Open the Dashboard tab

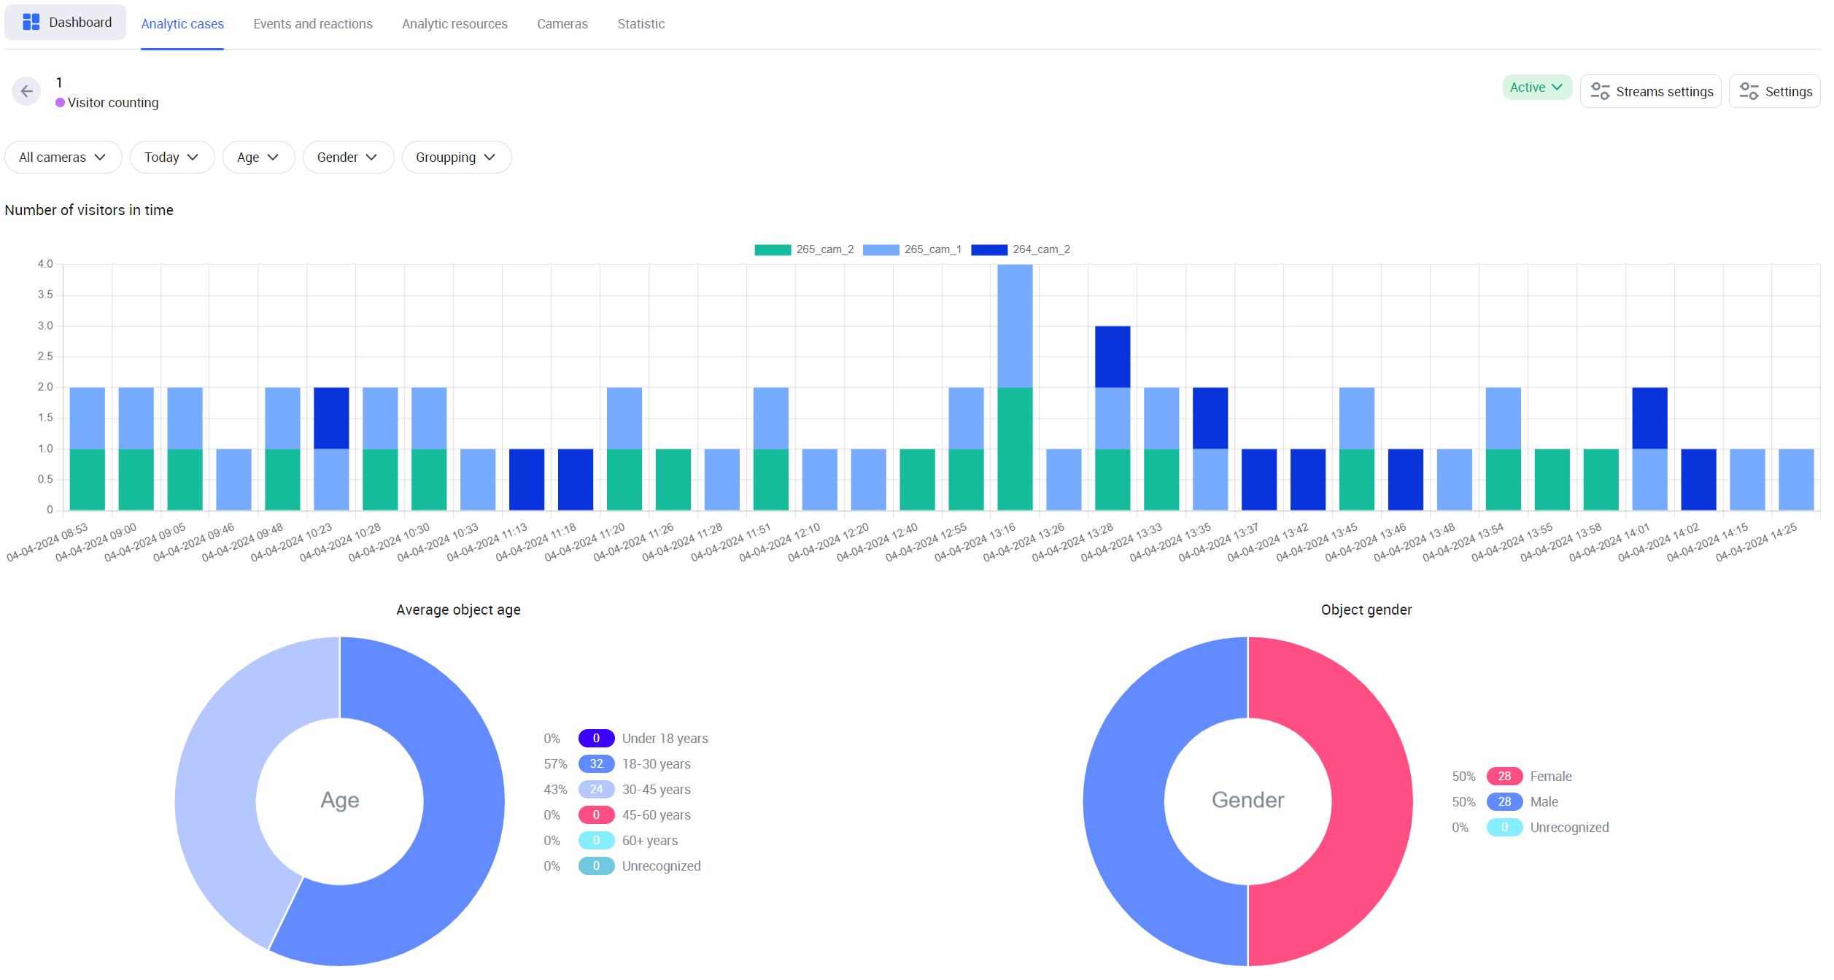(x=66, y=23)
